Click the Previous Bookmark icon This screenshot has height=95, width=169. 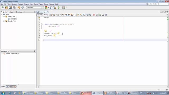(78, 15)
